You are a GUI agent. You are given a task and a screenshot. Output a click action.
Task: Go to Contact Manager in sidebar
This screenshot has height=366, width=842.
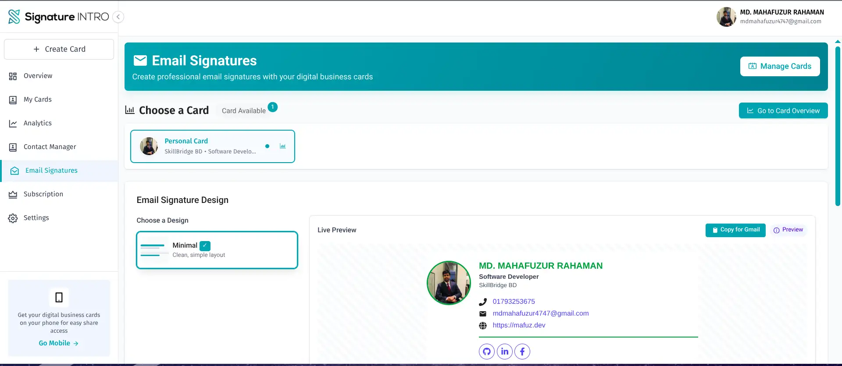(x=50, y=147)
